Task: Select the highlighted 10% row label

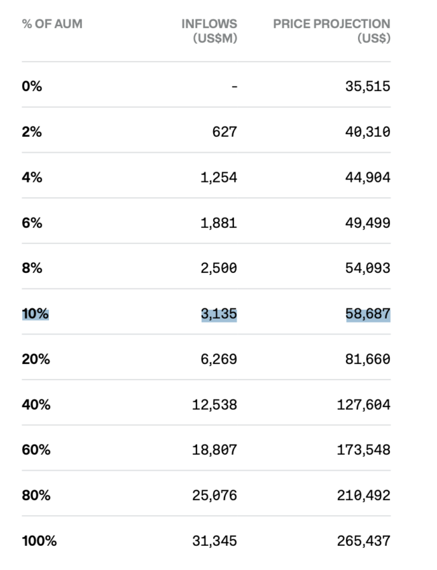Action: point(36,314)
